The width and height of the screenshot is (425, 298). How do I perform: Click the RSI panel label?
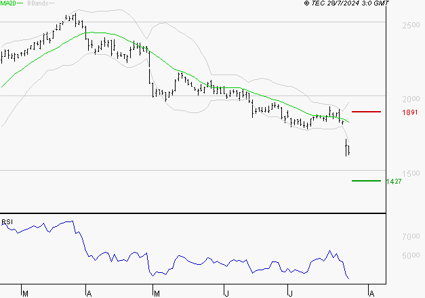click(x=7, y=222)
